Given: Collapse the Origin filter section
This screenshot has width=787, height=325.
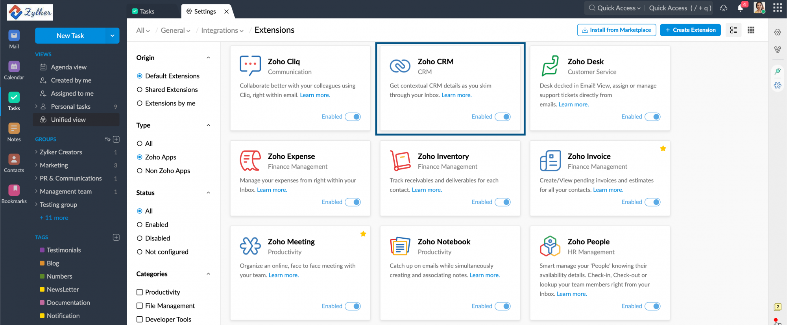Looking at the screenshot, I should (209, 58).
